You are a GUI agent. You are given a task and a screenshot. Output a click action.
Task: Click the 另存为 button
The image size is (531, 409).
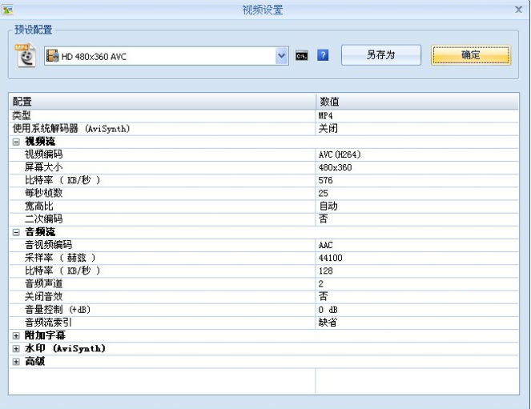[380, 55]
